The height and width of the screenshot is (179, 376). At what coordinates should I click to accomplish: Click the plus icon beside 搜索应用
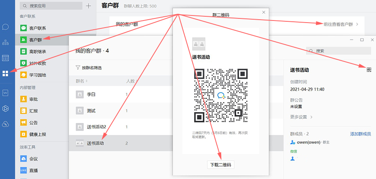point(89,6)
